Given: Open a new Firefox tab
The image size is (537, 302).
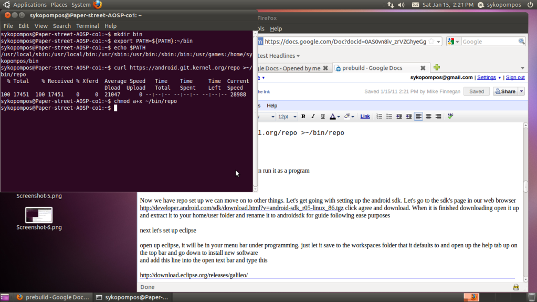Looking at the screenshot, I should 437,68.
